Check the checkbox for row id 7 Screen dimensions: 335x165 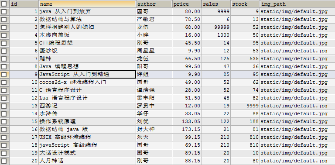pyautogui.click(x=4, y=58)
